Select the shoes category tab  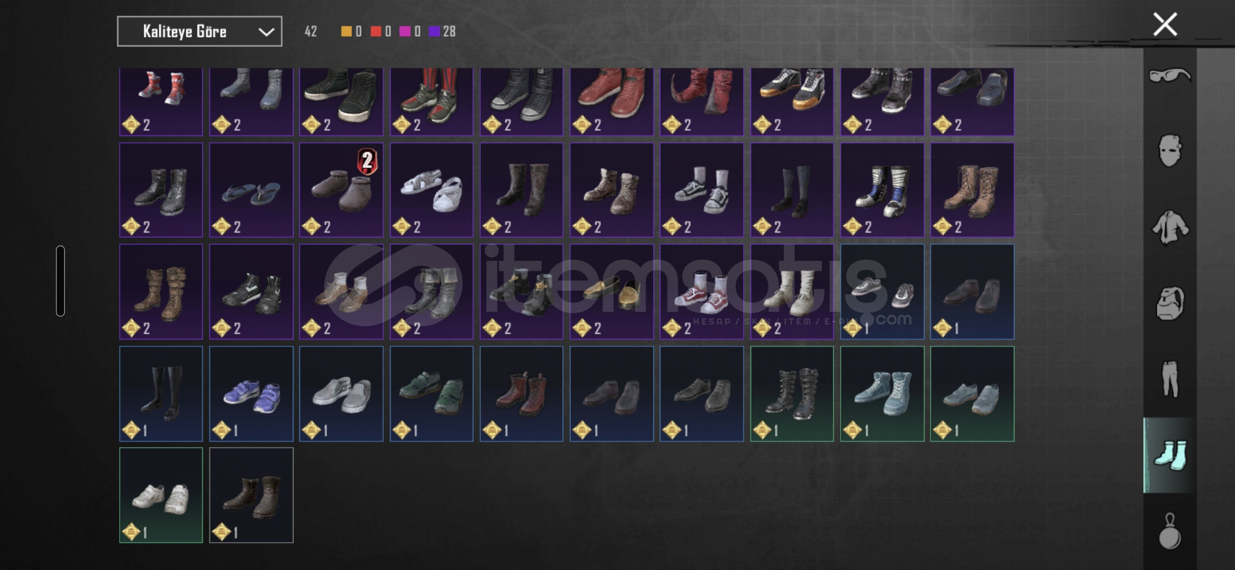coord(1170,455)
